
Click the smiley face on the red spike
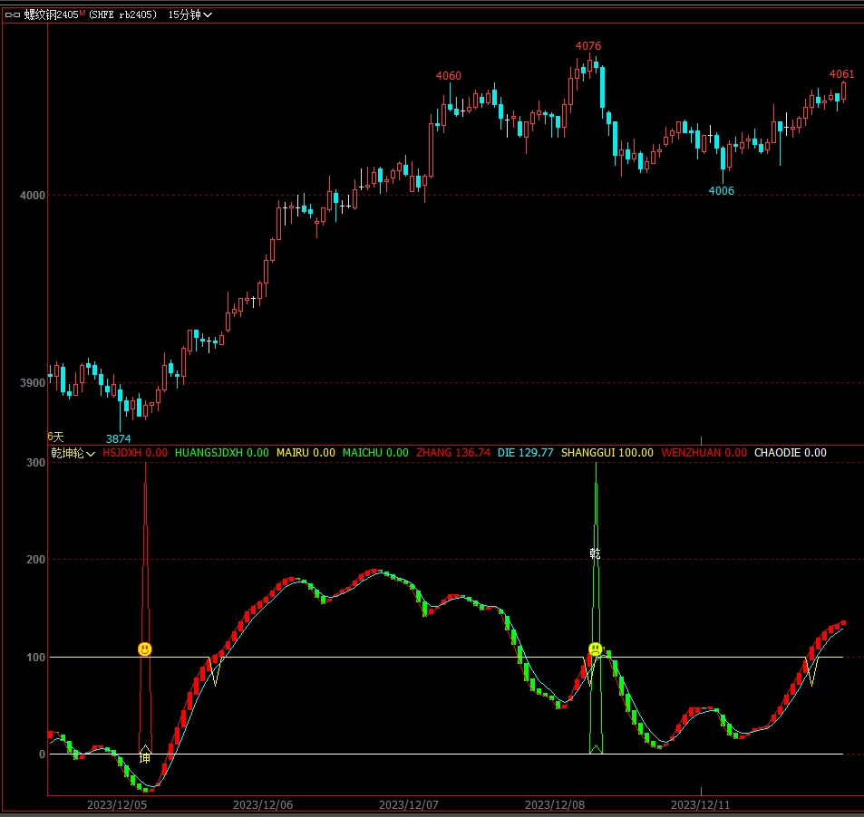145,649
